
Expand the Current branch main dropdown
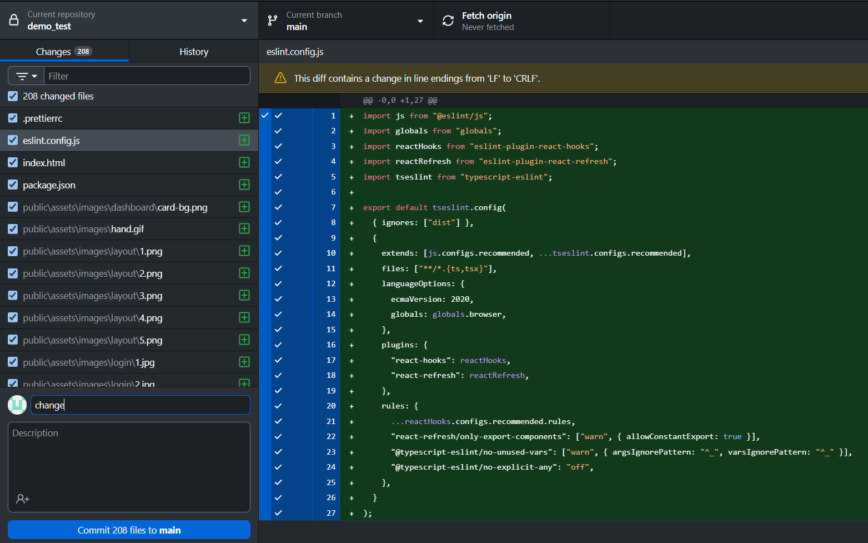[345, 21]
